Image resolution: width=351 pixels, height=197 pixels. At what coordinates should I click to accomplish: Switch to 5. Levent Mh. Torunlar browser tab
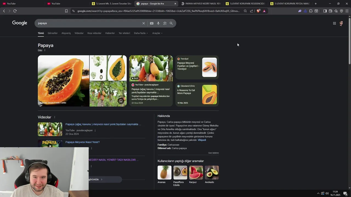coord(112,4)
